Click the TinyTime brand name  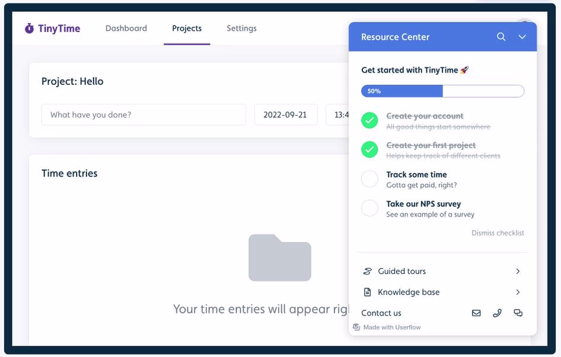59,28
